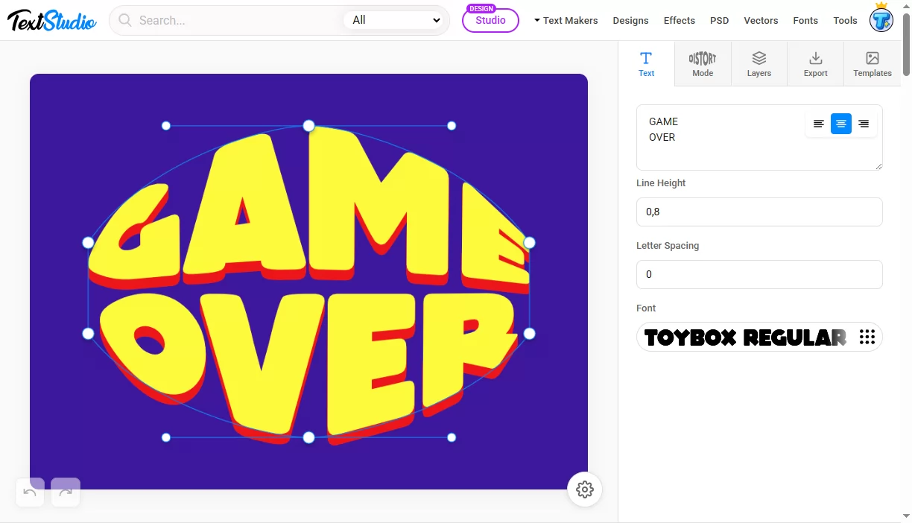This screenshot has height=523, width=912.
Task: Open the All category dropdown
Action: (395, 20)
